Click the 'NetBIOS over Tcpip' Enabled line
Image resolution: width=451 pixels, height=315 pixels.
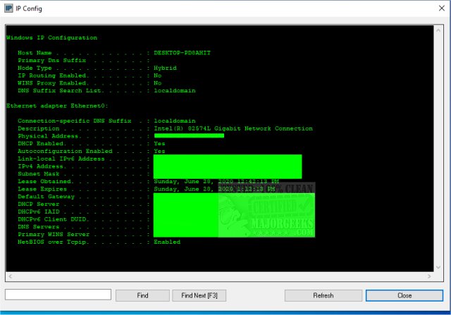click(99, 242)
